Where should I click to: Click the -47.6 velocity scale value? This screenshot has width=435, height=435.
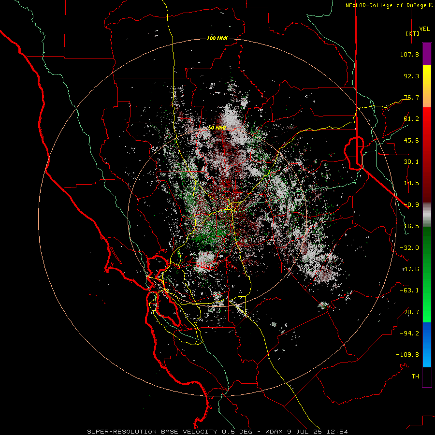(x=409, y=269)
